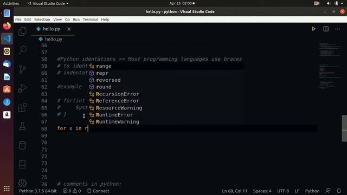347x195 pixels.
Task: Choose reversed from autocomplete suggestions
Action: [x=165, y=80]
